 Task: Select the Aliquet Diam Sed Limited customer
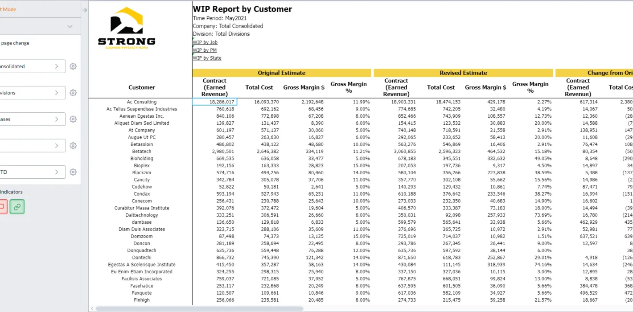click(142, 123)
